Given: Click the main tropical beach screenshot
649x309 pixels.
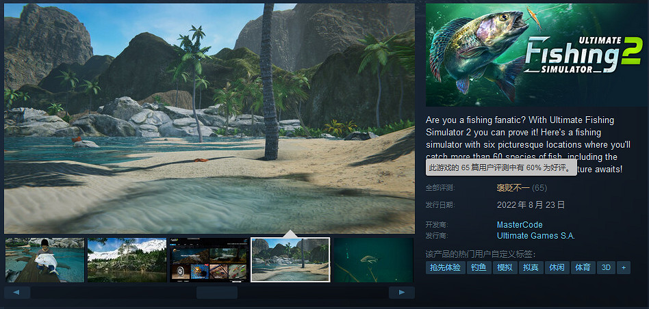Looking at the screenshot, I should tap(209, 118).
